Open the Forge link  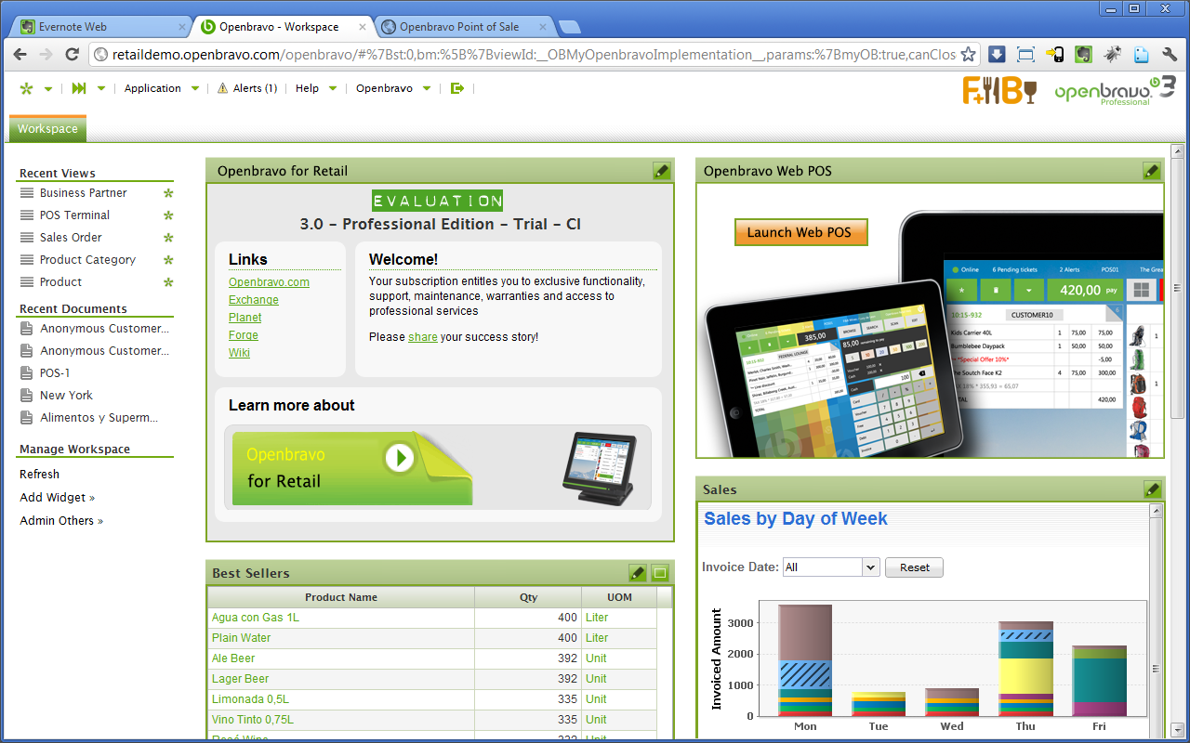(244, 335)
